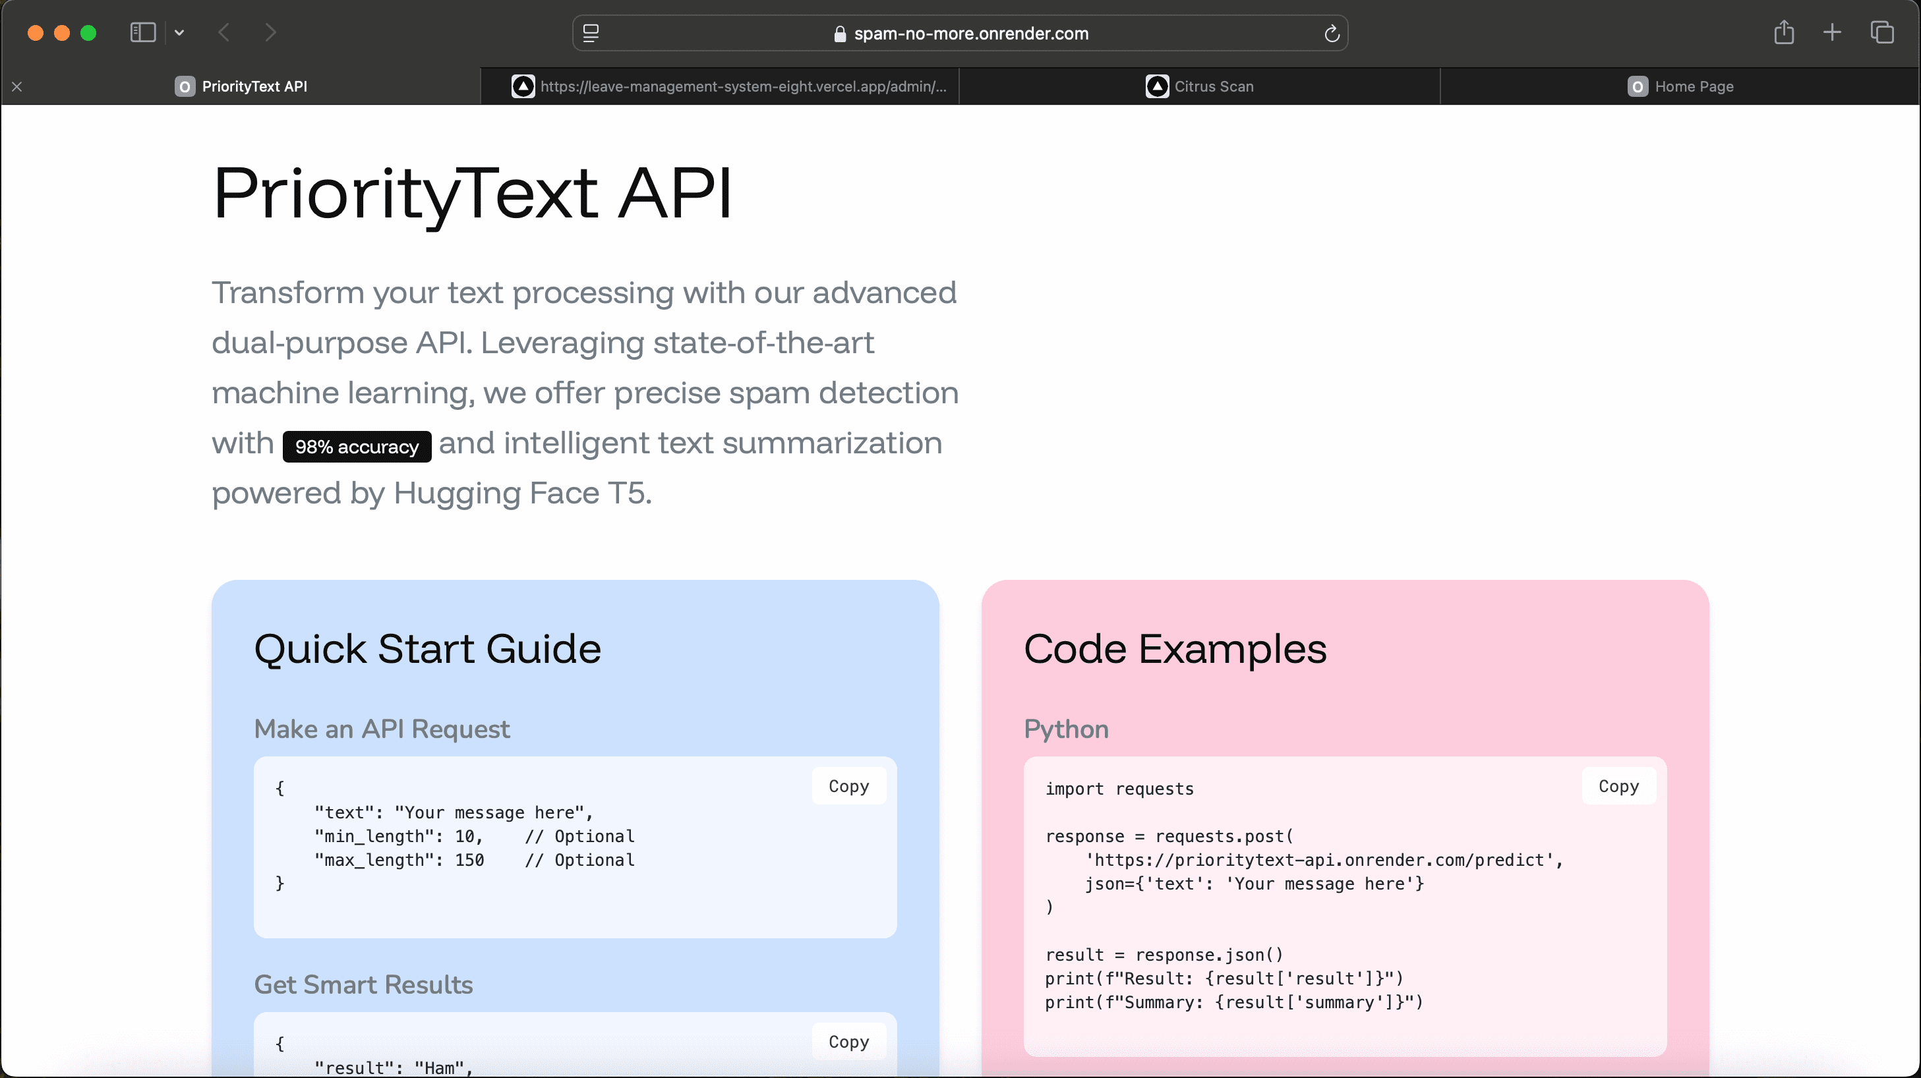Screen dimensions: 1921x1078
Task: Click the print Result code line
Action: coord(1224,978)
